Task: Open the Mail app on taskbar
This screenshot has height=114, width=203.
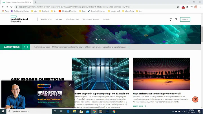Action: click(88, 111)
